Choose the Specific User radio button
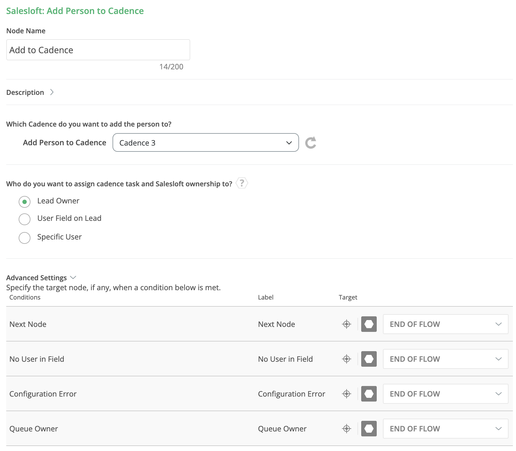This screenshot has height=451, width=516. point(25,238)
